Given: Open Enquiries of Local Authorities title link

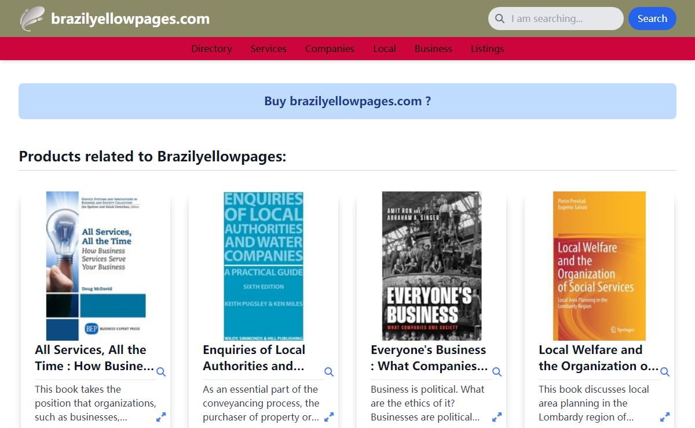Looking at the screenshot, I should click(254, 358).
